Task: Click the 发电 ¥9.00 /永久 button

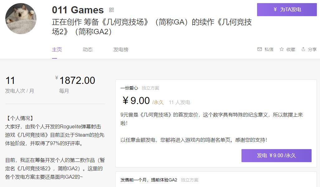Action: pos(276,155)
